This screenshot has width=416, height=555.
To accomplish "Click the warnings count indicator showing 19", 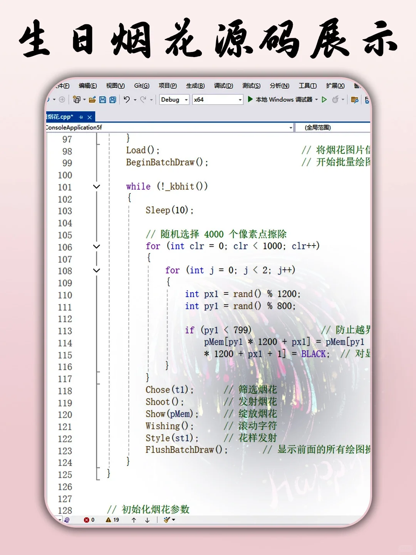I will pyautogui.click(x=112, y=520).
